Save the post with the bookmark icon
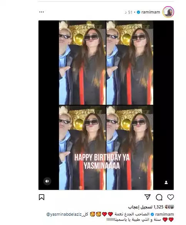The width and height of the screenshot is (186, 225). (42, 197)
